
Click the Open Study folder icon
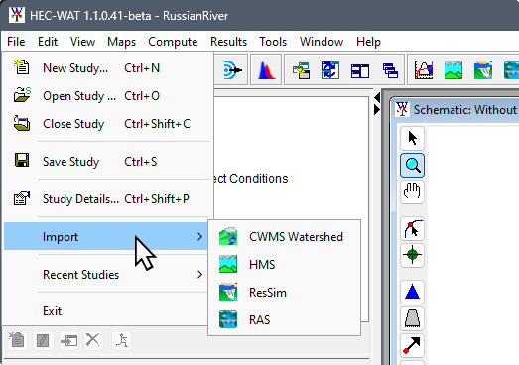[22, 94]
